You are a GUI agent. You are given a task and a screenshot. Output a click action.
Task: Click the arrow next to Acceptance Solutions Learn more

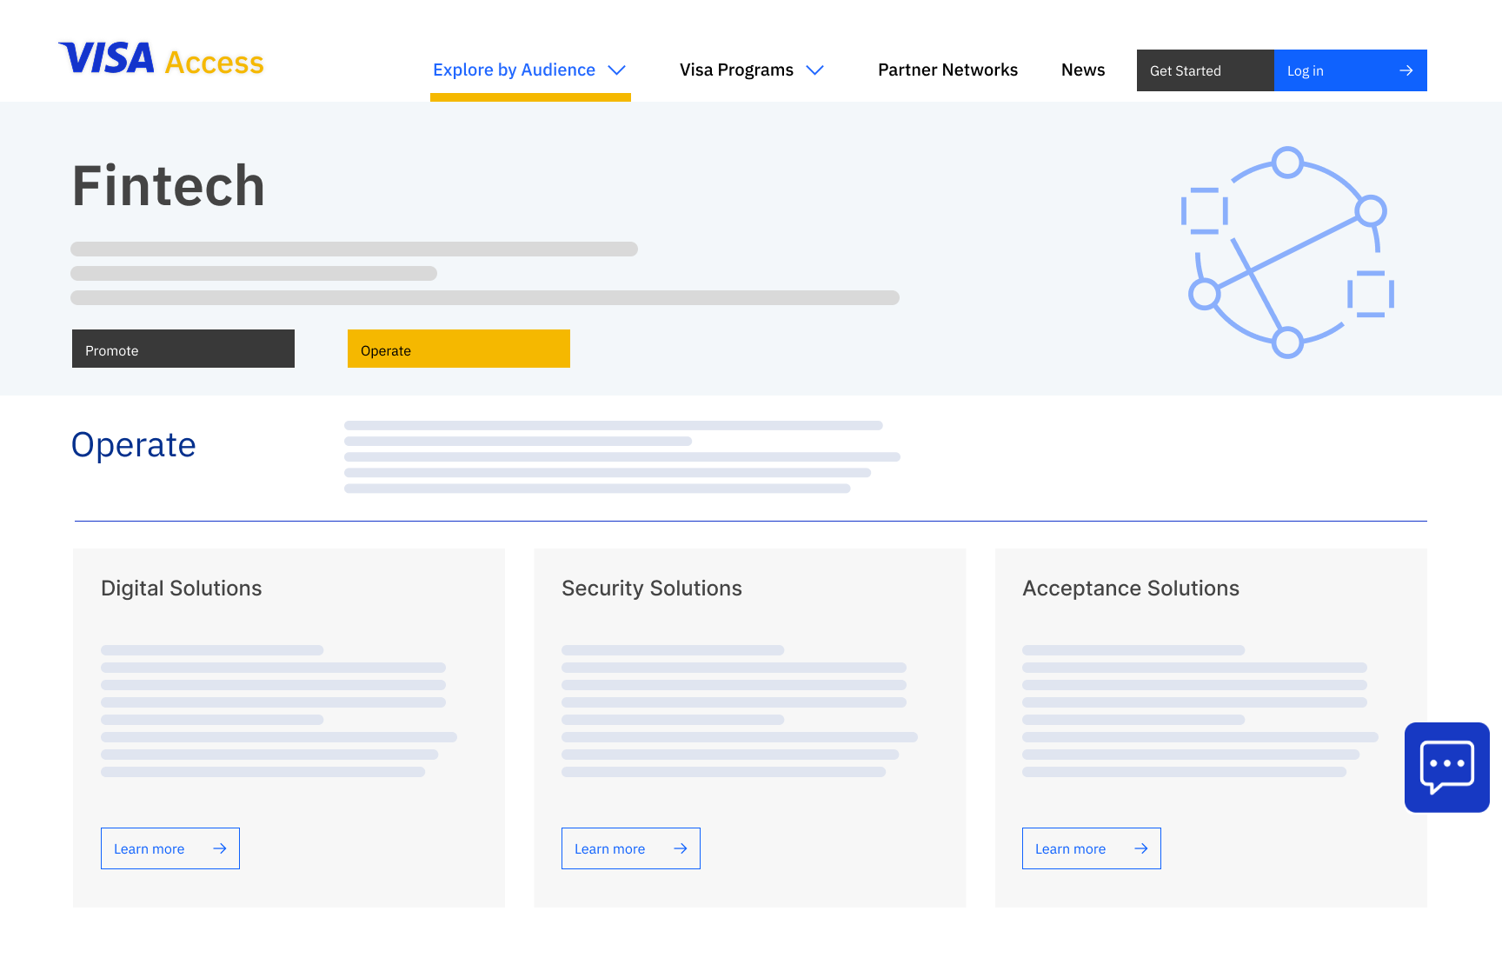click(1141, 848)
